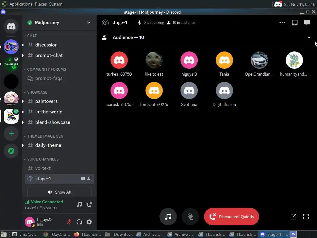Select the stage-1 stage channel
This screenshot has width=317, height=238.
pos(59,179)
